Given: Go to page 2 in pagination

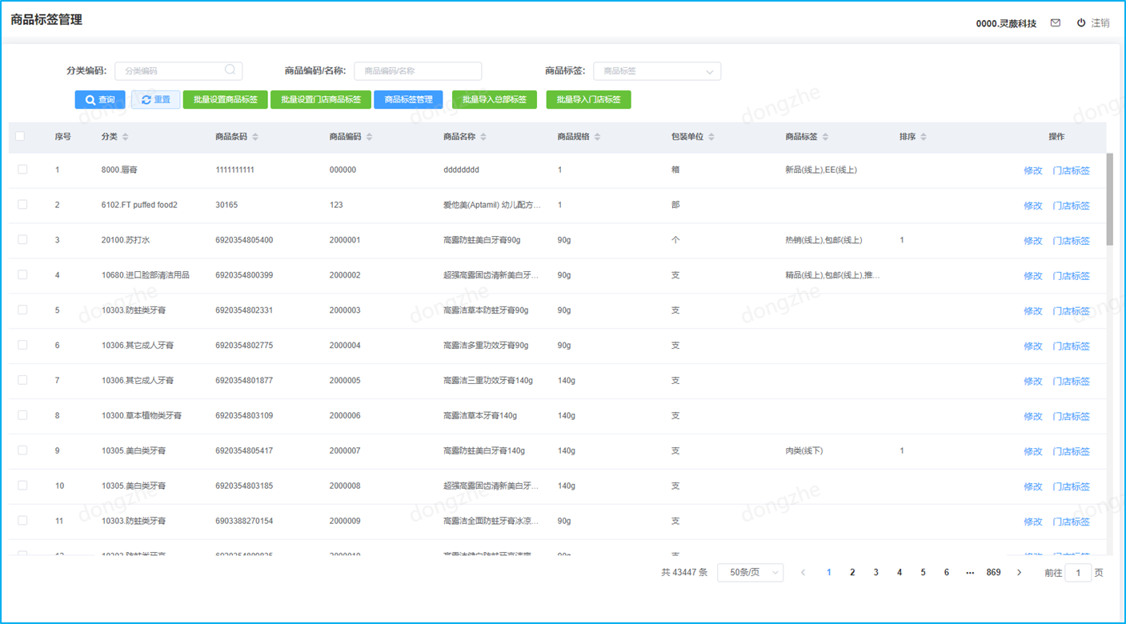Looking at the screenshot, I should point(852,573).
